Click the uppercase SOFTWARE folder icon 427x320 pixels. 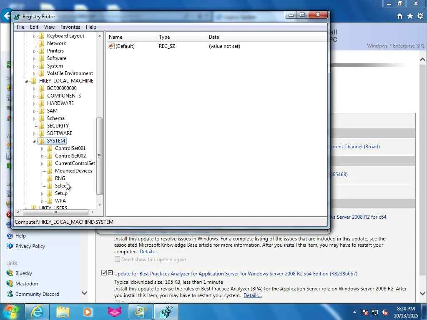41,133
